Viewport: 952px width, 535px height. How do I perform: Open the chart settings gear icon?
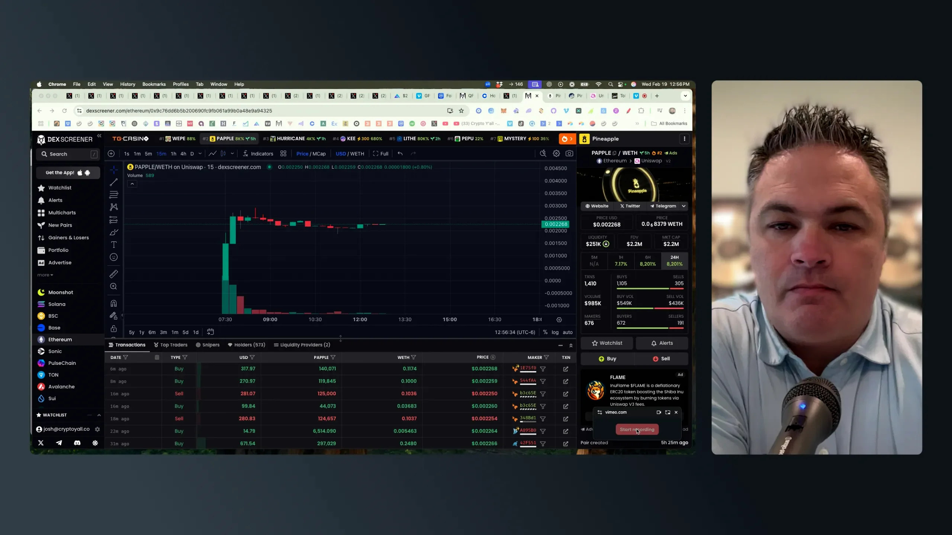556,153
